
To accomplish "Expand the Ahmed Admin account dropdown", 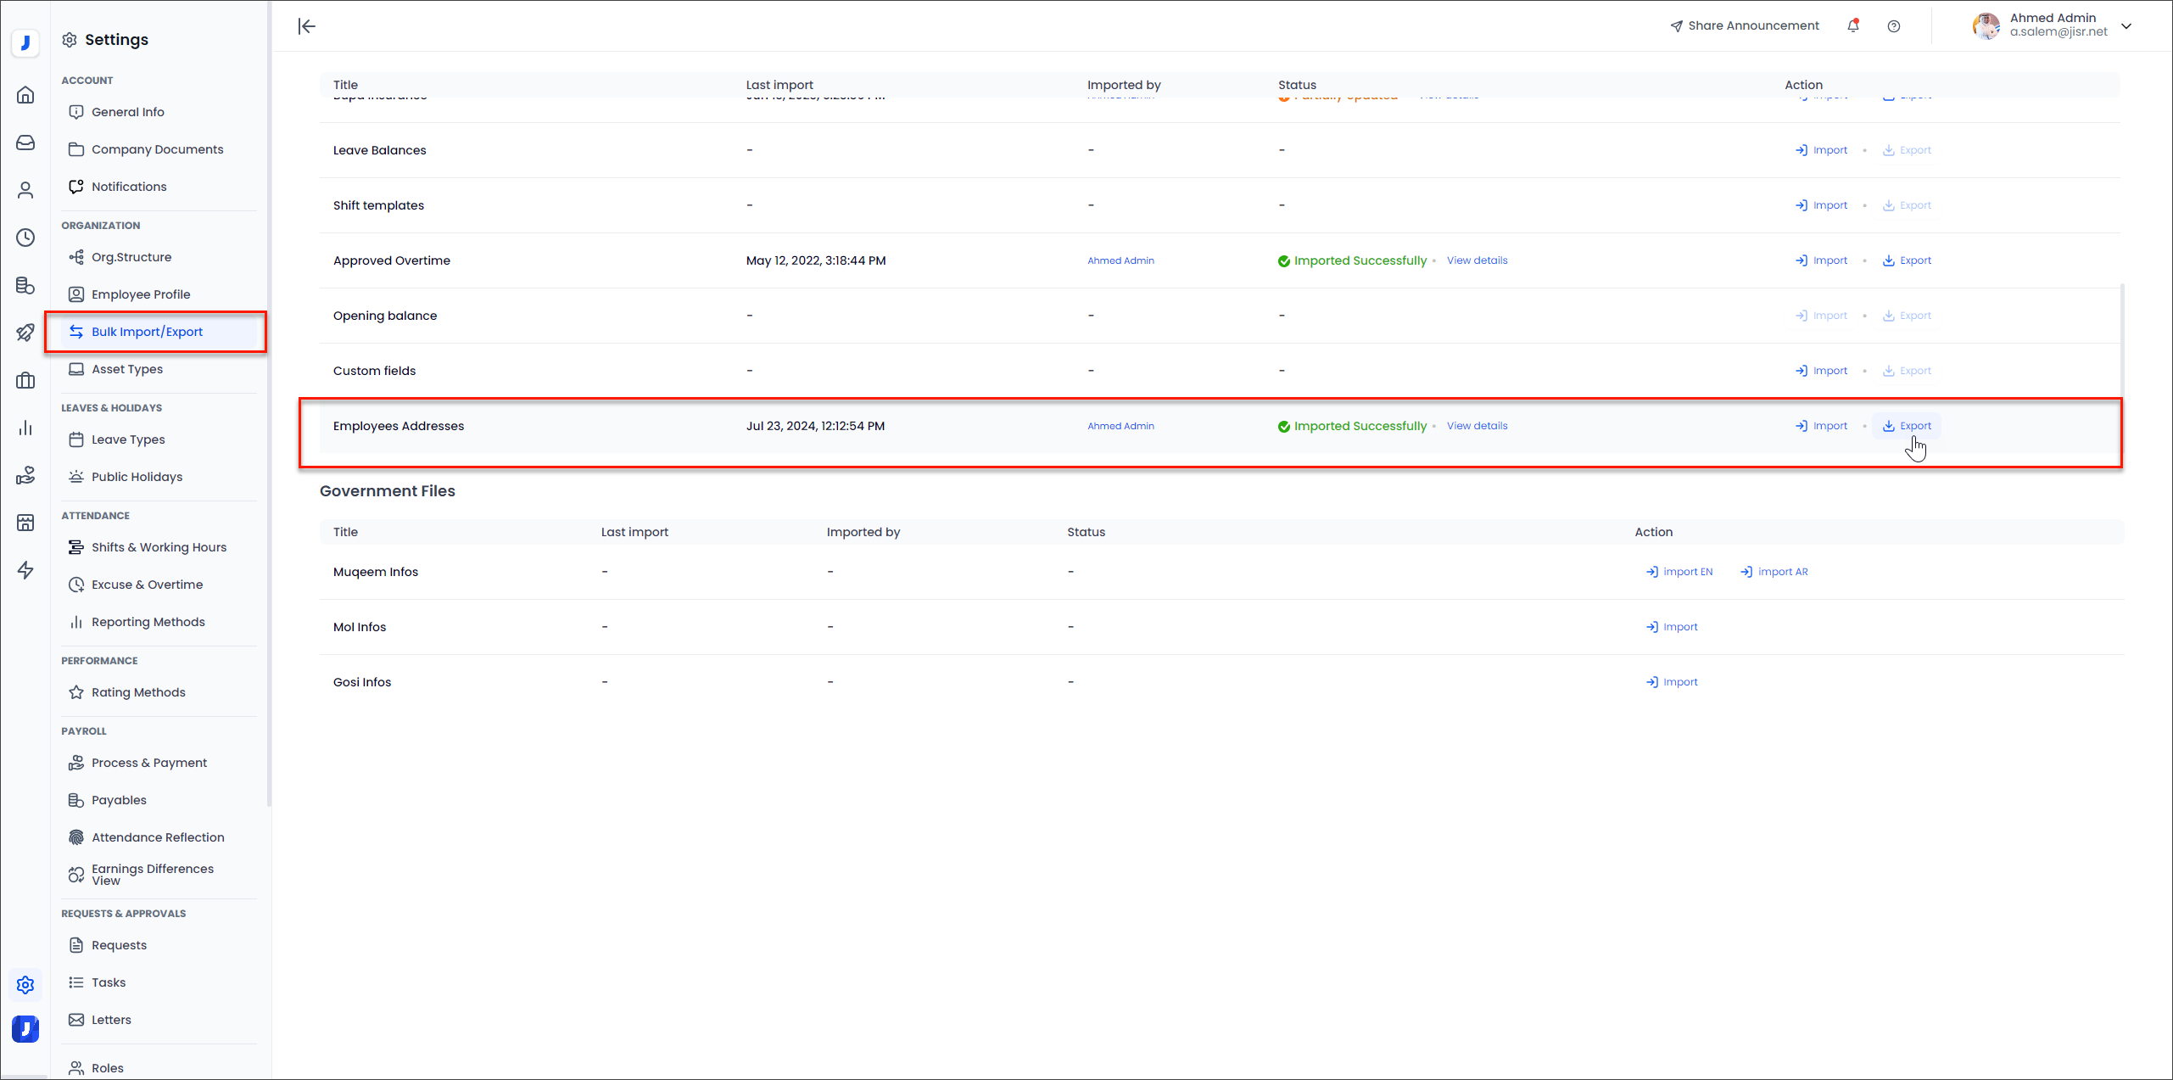I will [x=2126, y=25].
